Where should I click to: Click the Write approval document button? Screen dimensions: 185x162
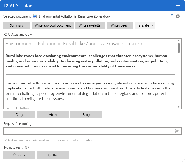click(x=53, y=25)
